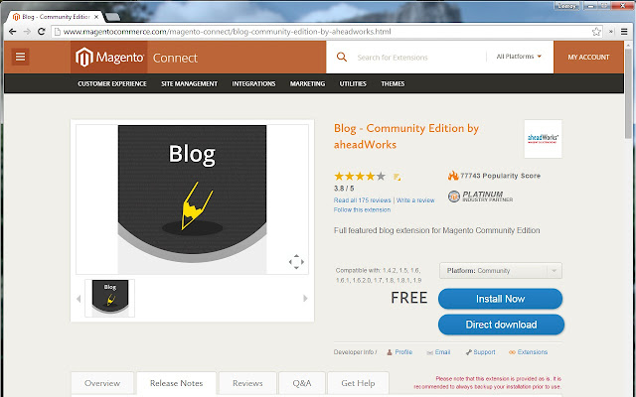The width and height of the screenshot is (636, 397).
Task: Close the Blog - Community Edition tab
Action: tap(96, 17)
